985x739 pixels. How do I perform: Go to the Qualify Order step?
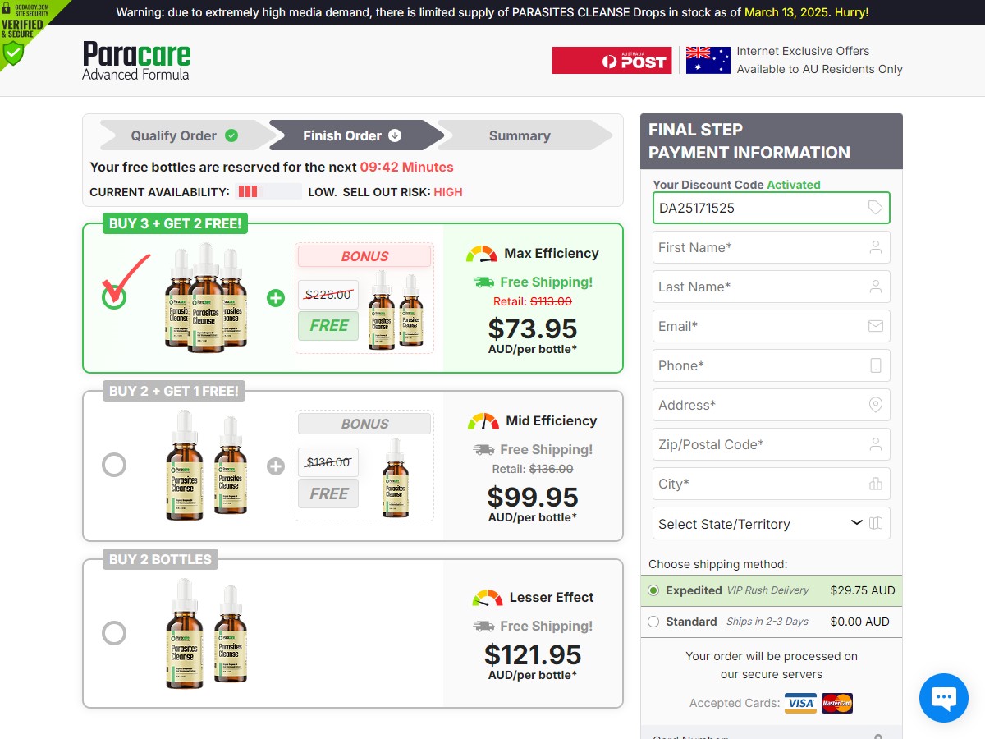coord(185,135)
